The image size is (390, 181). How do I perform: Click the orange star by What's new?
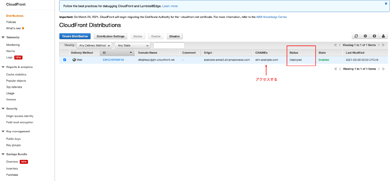coord(23,28)
